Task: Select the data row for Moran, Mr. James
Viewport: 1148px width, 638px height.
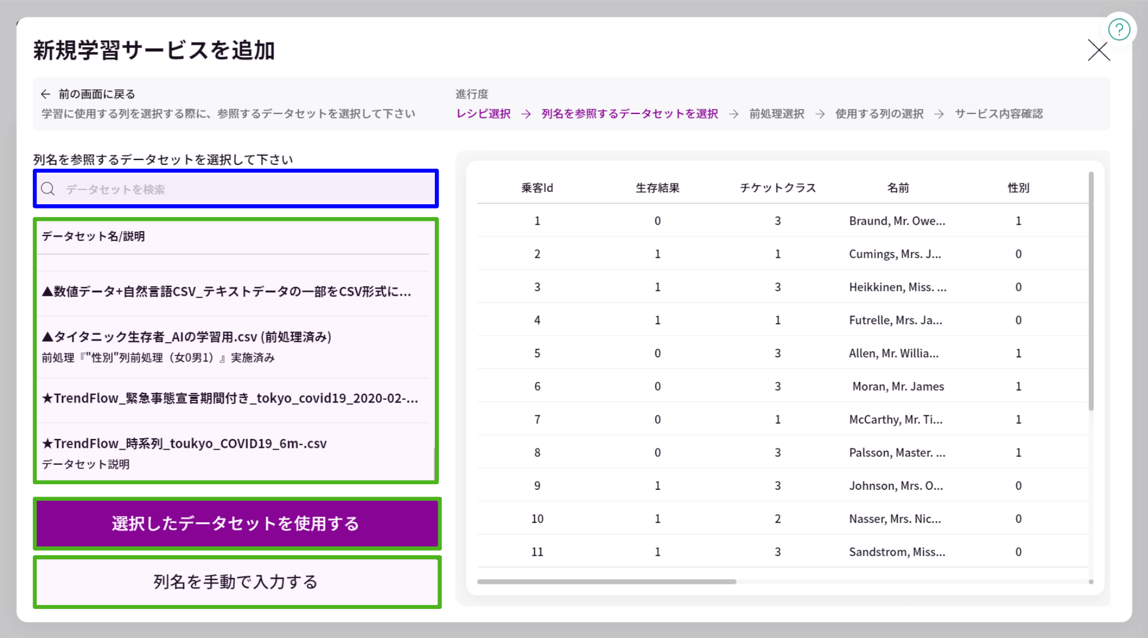Action: 782,386
